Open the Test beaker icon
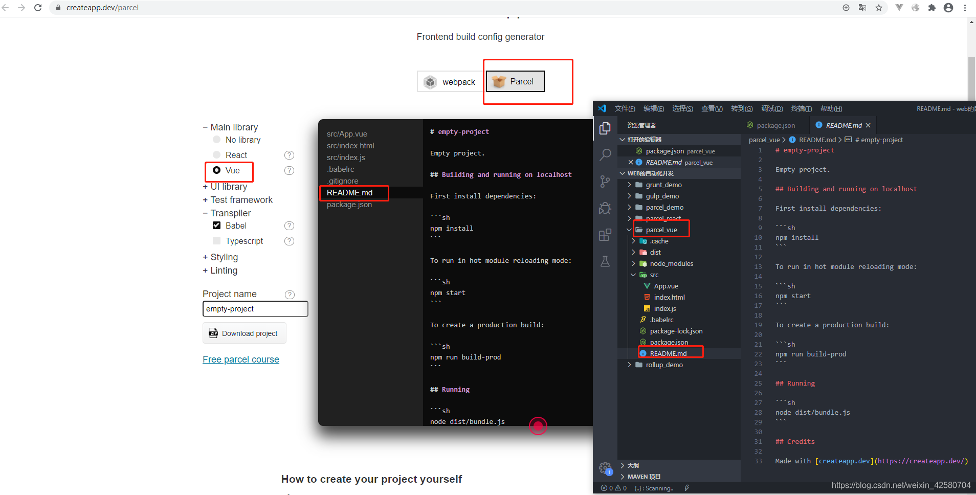 tap(605, 261)
